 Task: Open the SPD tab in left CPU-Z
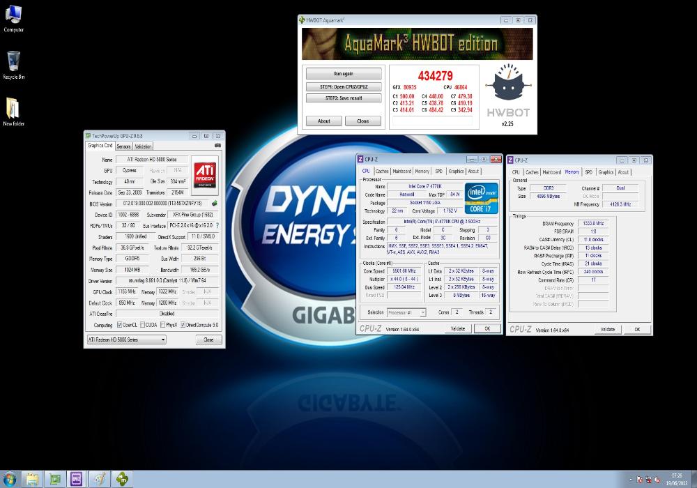click(x=438, y=171)
